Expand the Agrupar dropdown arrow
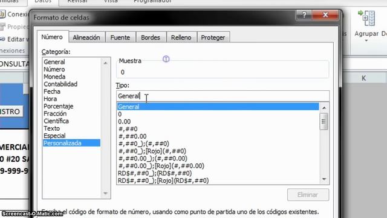Screen dimensions: 387x218 [x=366, y=41]
